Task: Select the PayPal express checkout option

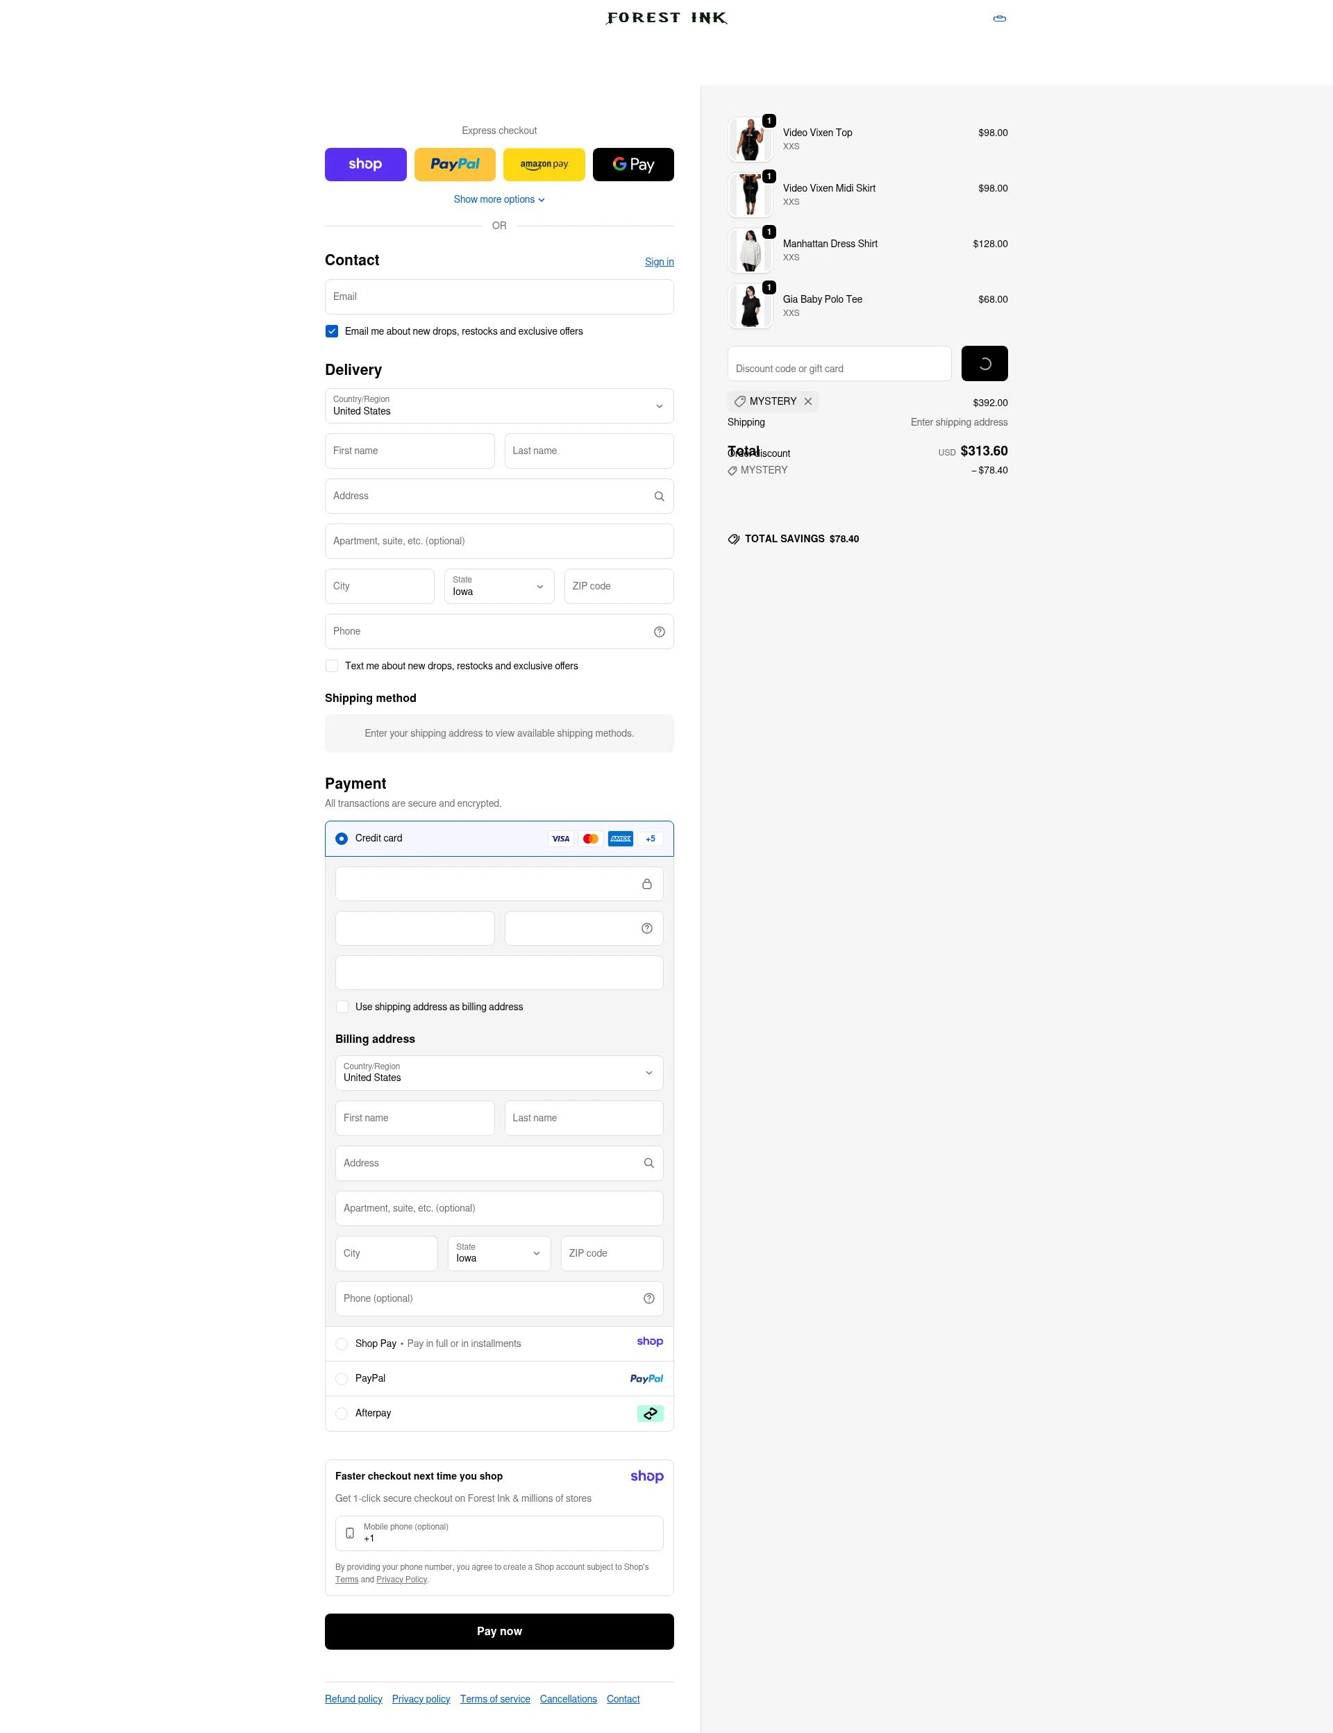Action: (455, 165)
